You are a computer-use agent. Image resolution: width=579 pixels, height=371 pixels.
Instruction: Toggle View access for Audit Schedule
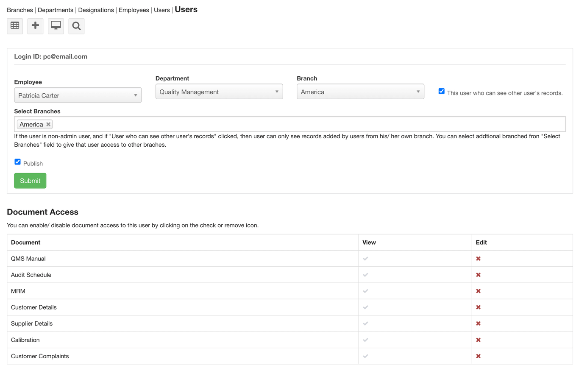(x=365, y=275)
